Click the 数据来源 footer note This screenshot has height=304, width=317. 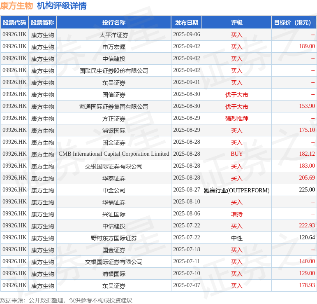tap(66, 300)
